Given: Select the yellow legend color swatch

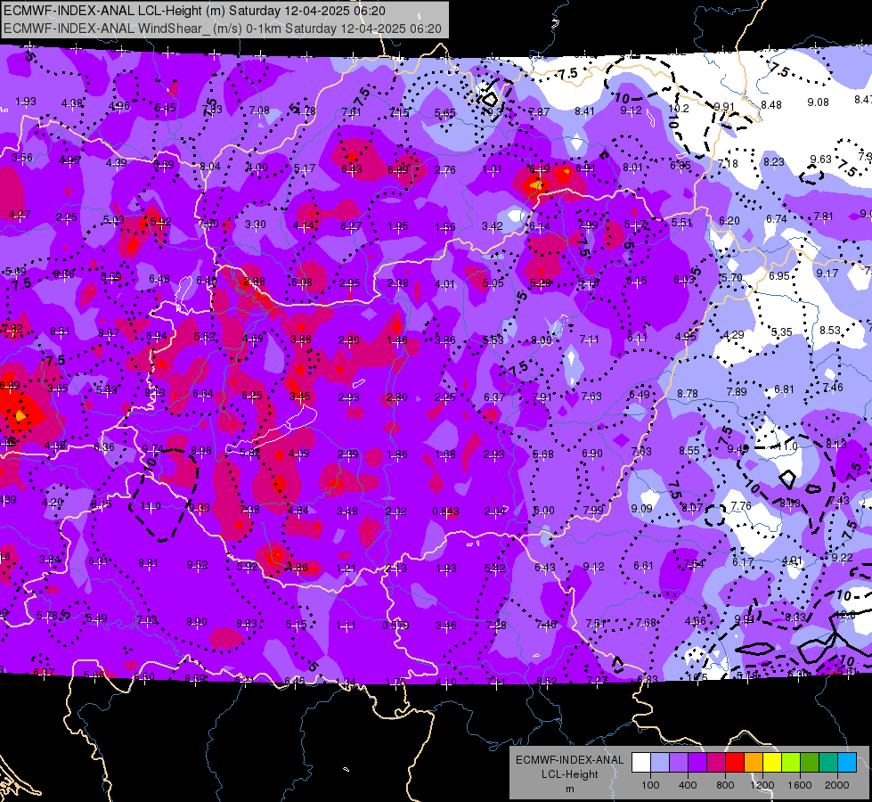Looking at the screenshot, I should (772, 763).
